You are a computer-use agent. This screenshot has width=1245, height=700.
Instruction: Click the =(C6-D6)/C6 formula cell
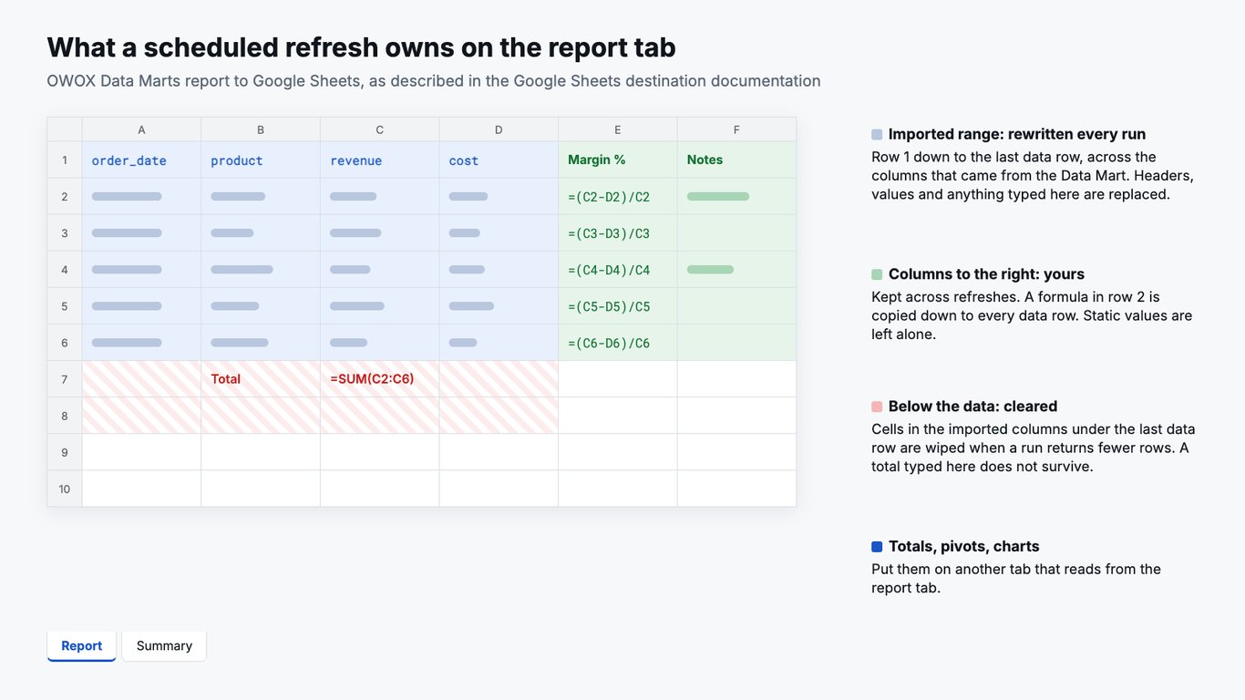[x=618, y=343]
